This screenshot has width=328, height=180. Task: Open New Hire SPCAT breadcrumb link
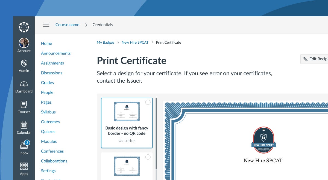(135, 42)
